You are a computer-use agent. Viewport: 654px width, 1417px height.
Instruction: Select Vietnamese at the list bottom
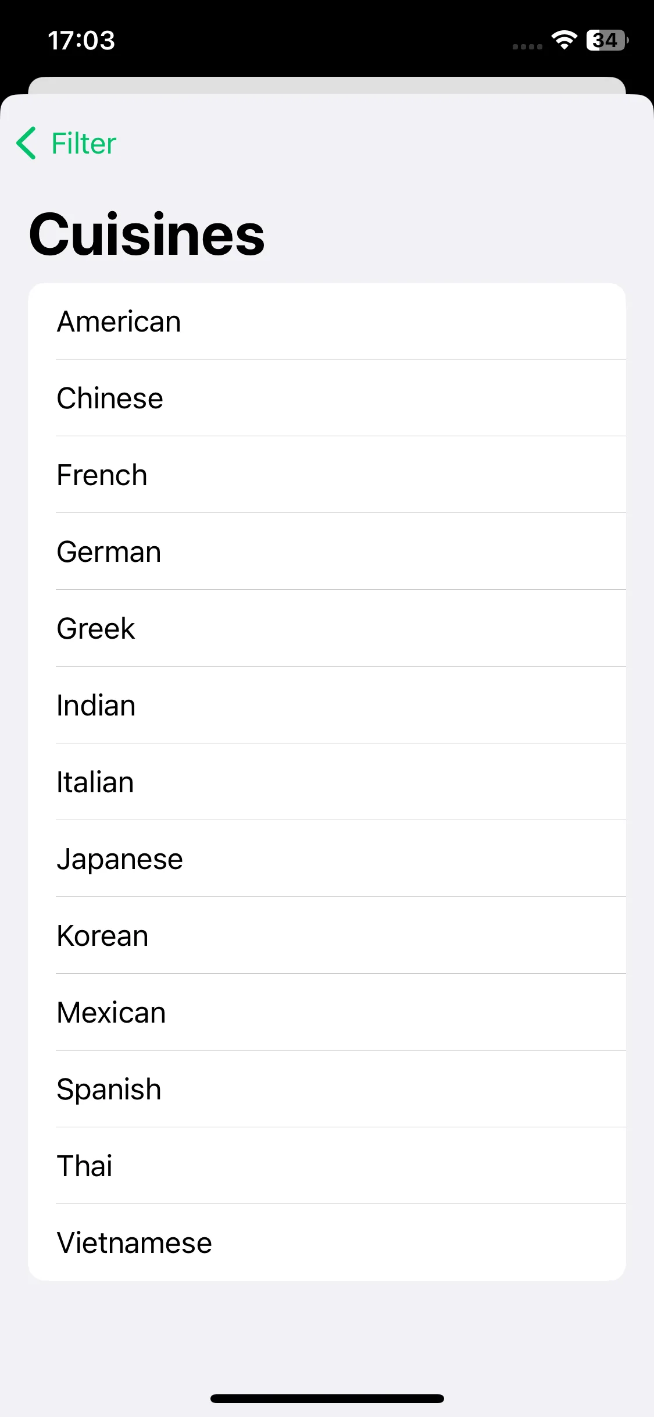click(x=327, y=1242)
